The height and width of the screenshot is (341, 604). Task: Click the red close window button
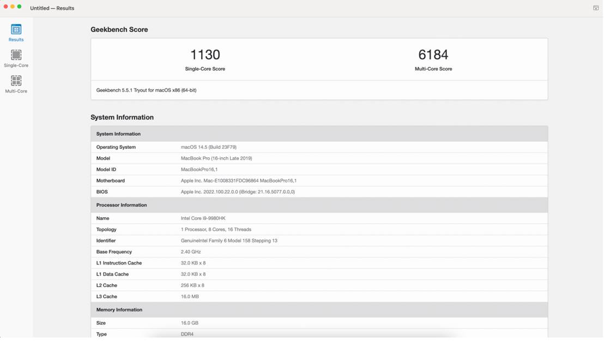click(5, 7)
